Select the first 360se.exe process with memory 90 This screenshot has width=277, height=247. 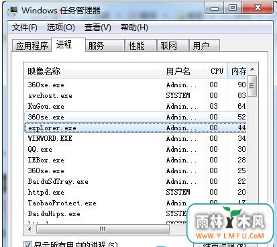tap(135, 85)
